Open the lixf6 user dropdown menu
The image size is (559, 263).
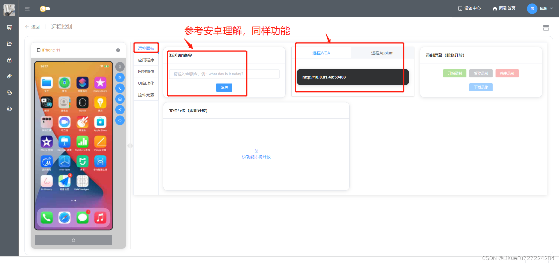point(540,9)
